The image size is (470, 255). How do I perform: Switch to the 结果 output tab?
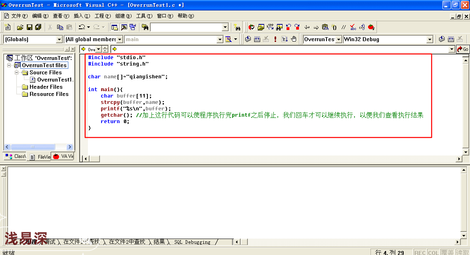pyautogui.click(x=159, y=242)
